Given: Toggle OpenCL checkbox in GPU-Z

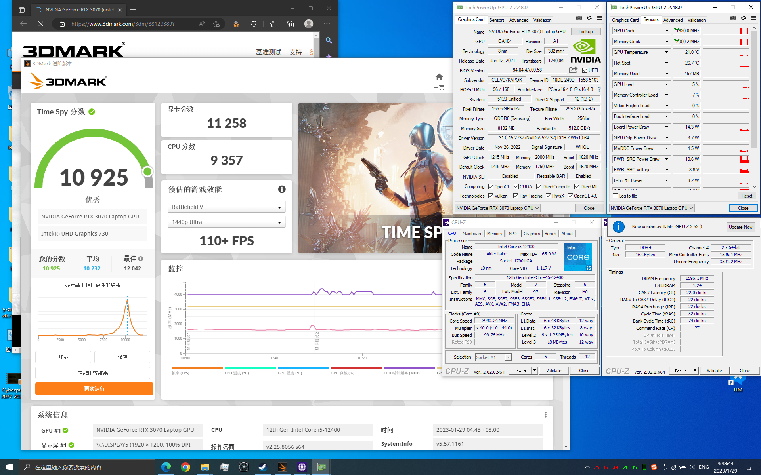Looking at the screenshot, I should [x=491, y=187].
